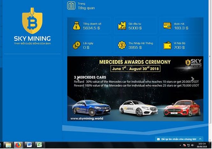
Task: Show previous banner slide with left arrow
Action: [x=78, y=79]
